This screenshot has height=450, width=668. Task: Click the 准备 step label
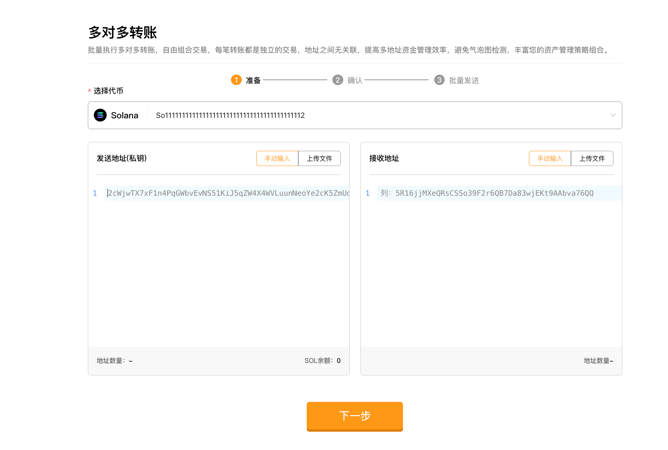(253, 80)
